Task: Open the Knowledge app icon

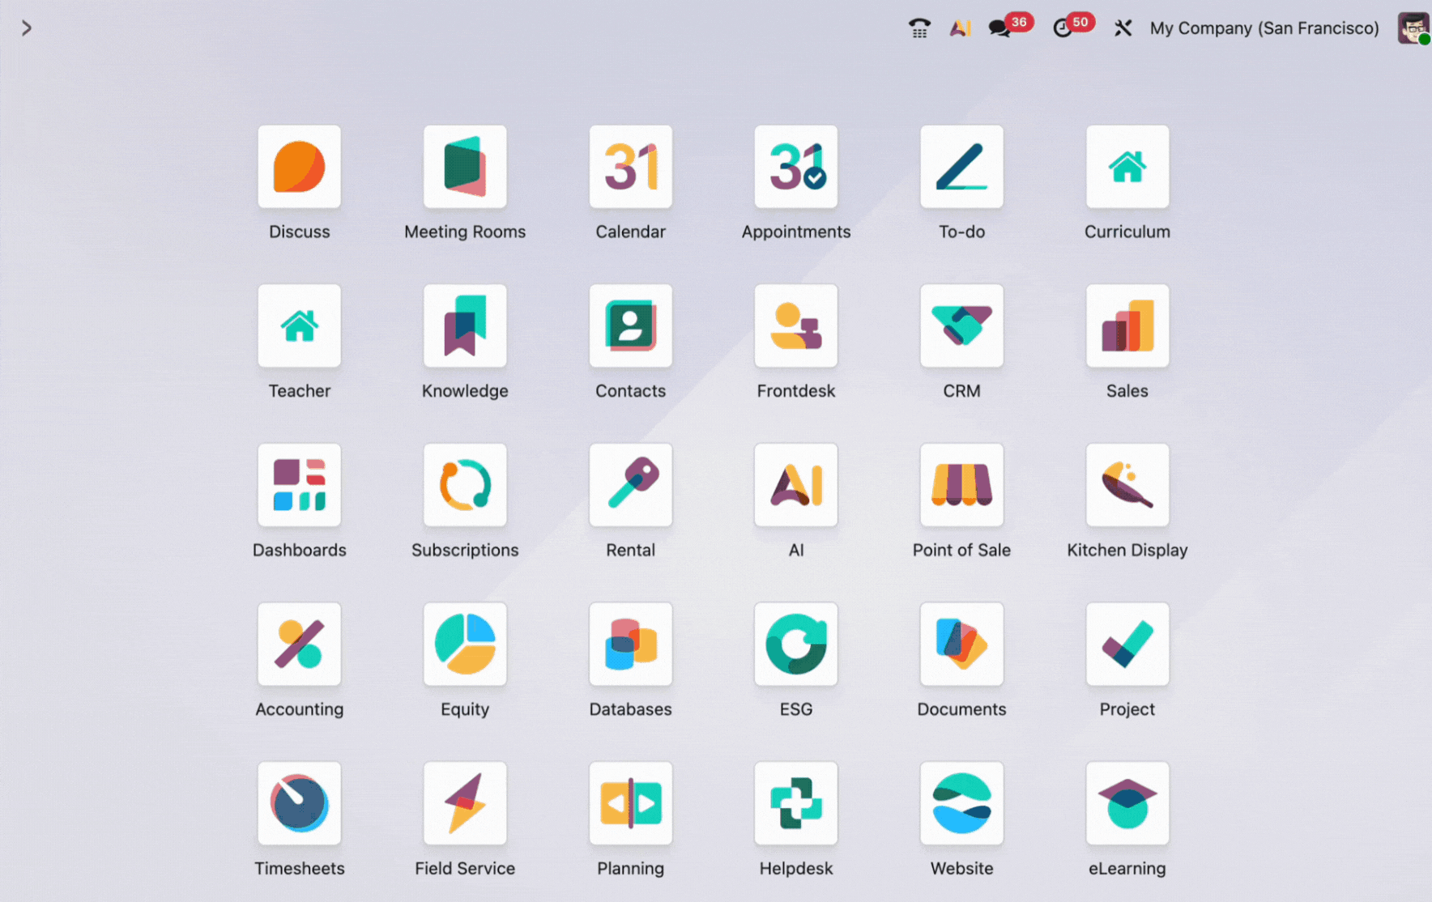Action: 465,326
